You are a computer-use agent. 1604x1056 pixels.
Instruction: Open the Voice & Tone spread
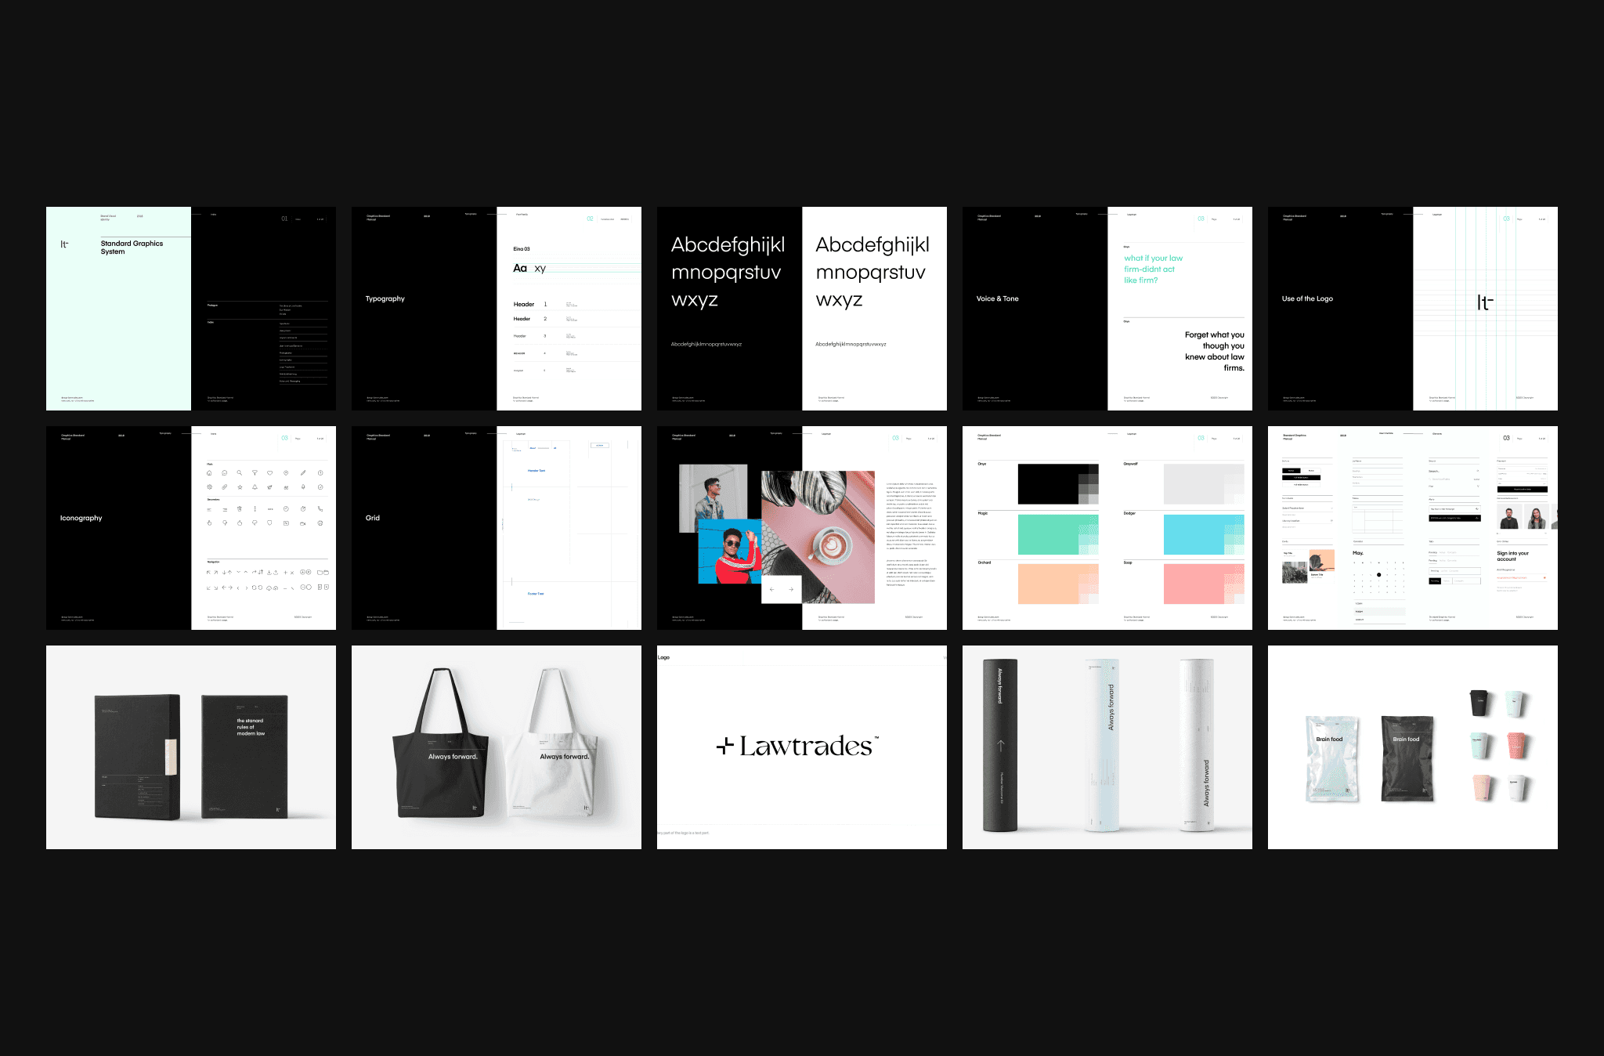(x=1107, y=308)
